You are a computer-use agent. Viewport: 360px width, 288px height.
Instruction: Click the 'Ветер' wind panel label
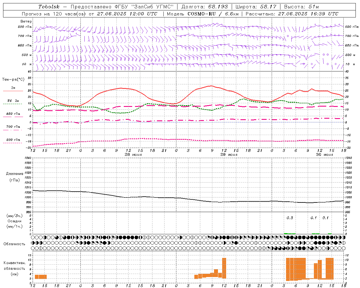pyautogui.click(x=26, y=21)
